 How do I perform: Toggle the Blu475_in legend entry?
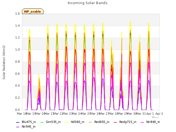[x=26, y=122]
